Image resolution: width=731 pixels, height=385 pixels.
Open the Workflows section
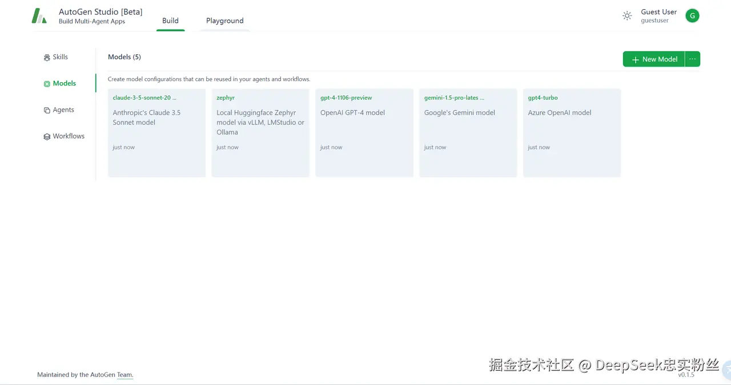(69, 136)
